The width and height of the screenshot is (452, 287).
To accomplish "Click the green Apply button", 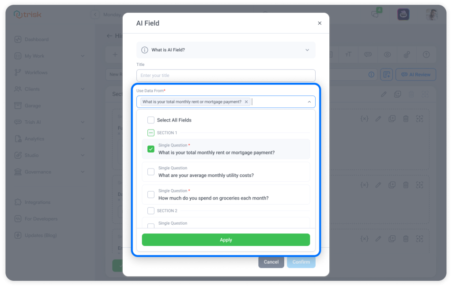I will (226, 240).
